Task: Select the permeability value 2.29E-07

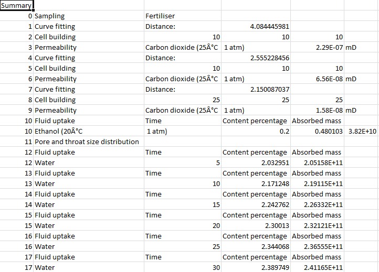Action: [x=328, y=48]
